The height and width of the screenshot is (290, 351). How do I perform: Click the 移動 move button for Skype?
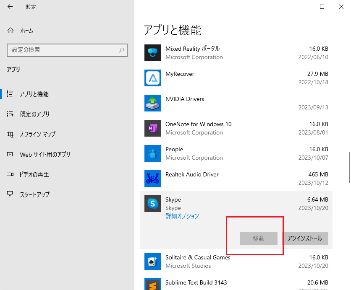point(259,238)
